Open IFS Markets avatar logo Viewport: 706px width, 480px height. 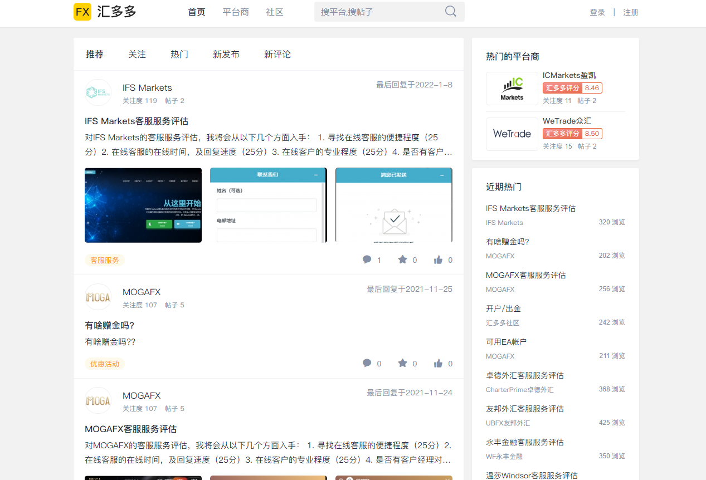(98, 92)
